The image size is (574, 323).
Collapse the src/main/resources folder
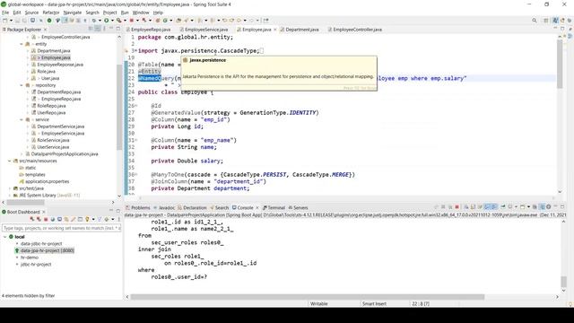point(9,161)
